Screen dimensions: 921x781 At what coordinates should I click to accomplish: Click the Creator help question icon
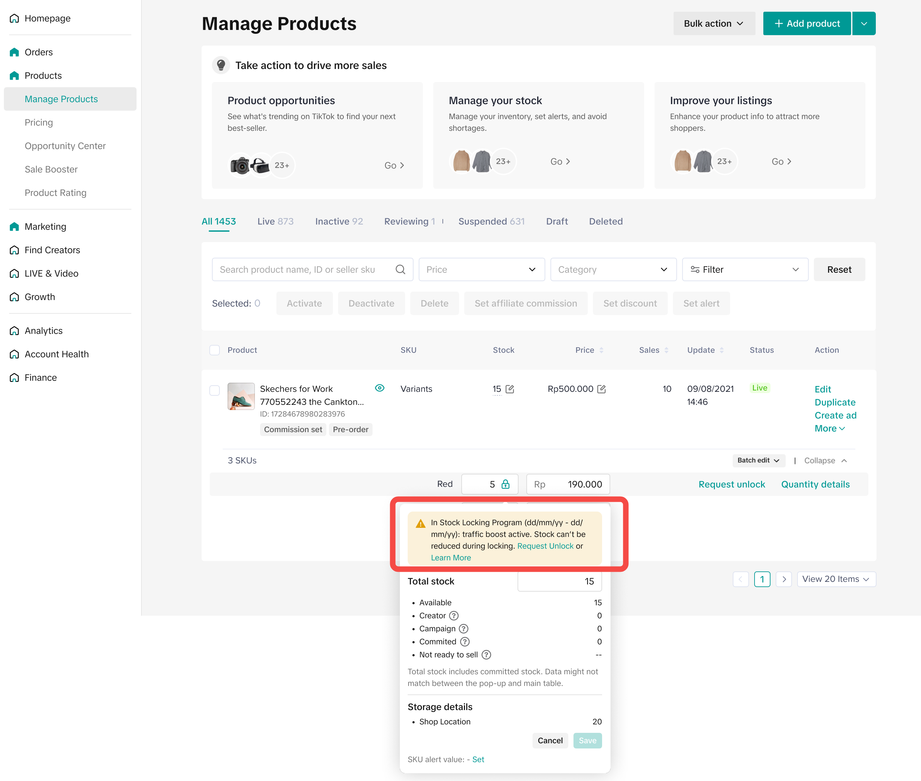[454, 615]
